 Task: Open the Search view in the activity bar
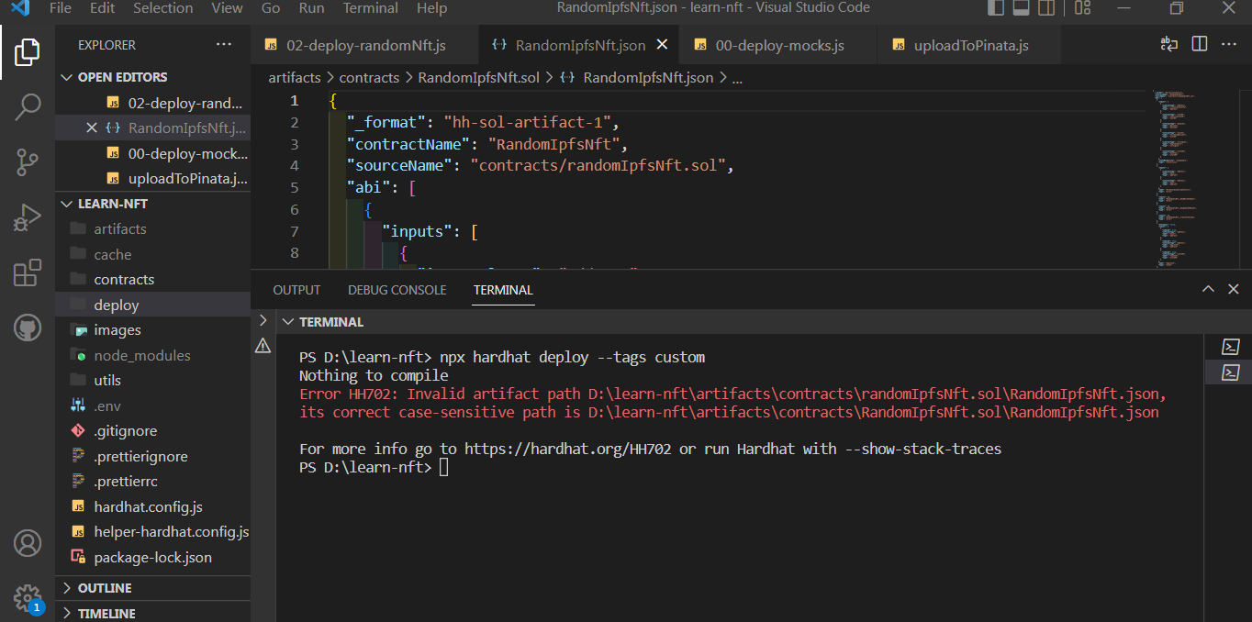pos(28,107)
